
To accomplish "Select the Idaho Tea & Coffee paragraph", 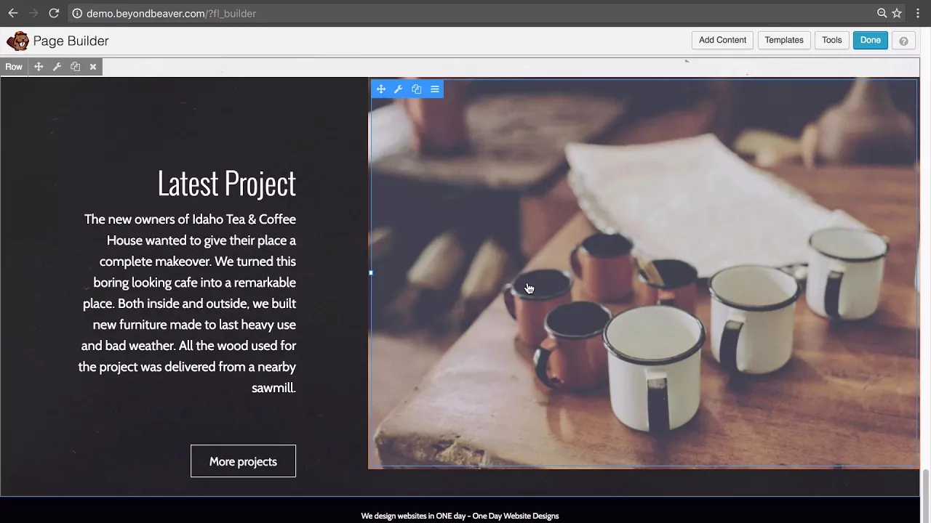I will 187,304.
